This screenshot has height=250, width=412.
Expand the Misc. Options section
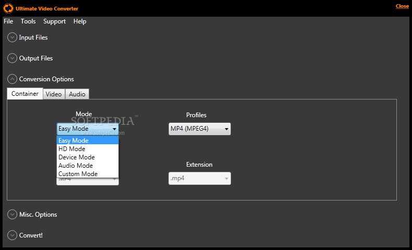tap(12, 215)
